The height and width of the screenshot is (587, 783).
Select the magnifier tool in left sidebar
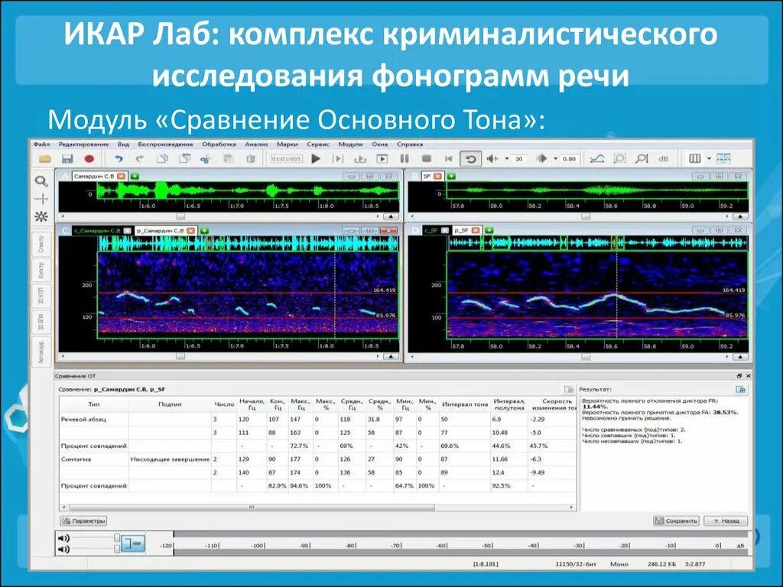coord(41,181)
